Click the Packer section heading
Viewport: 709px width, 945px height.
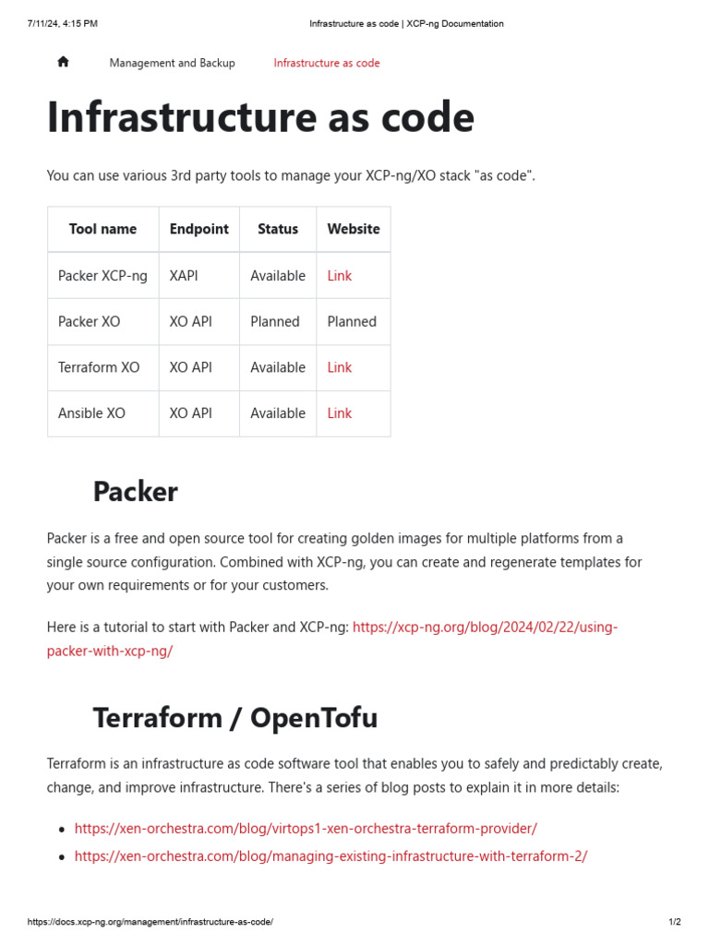click(135, 492)
